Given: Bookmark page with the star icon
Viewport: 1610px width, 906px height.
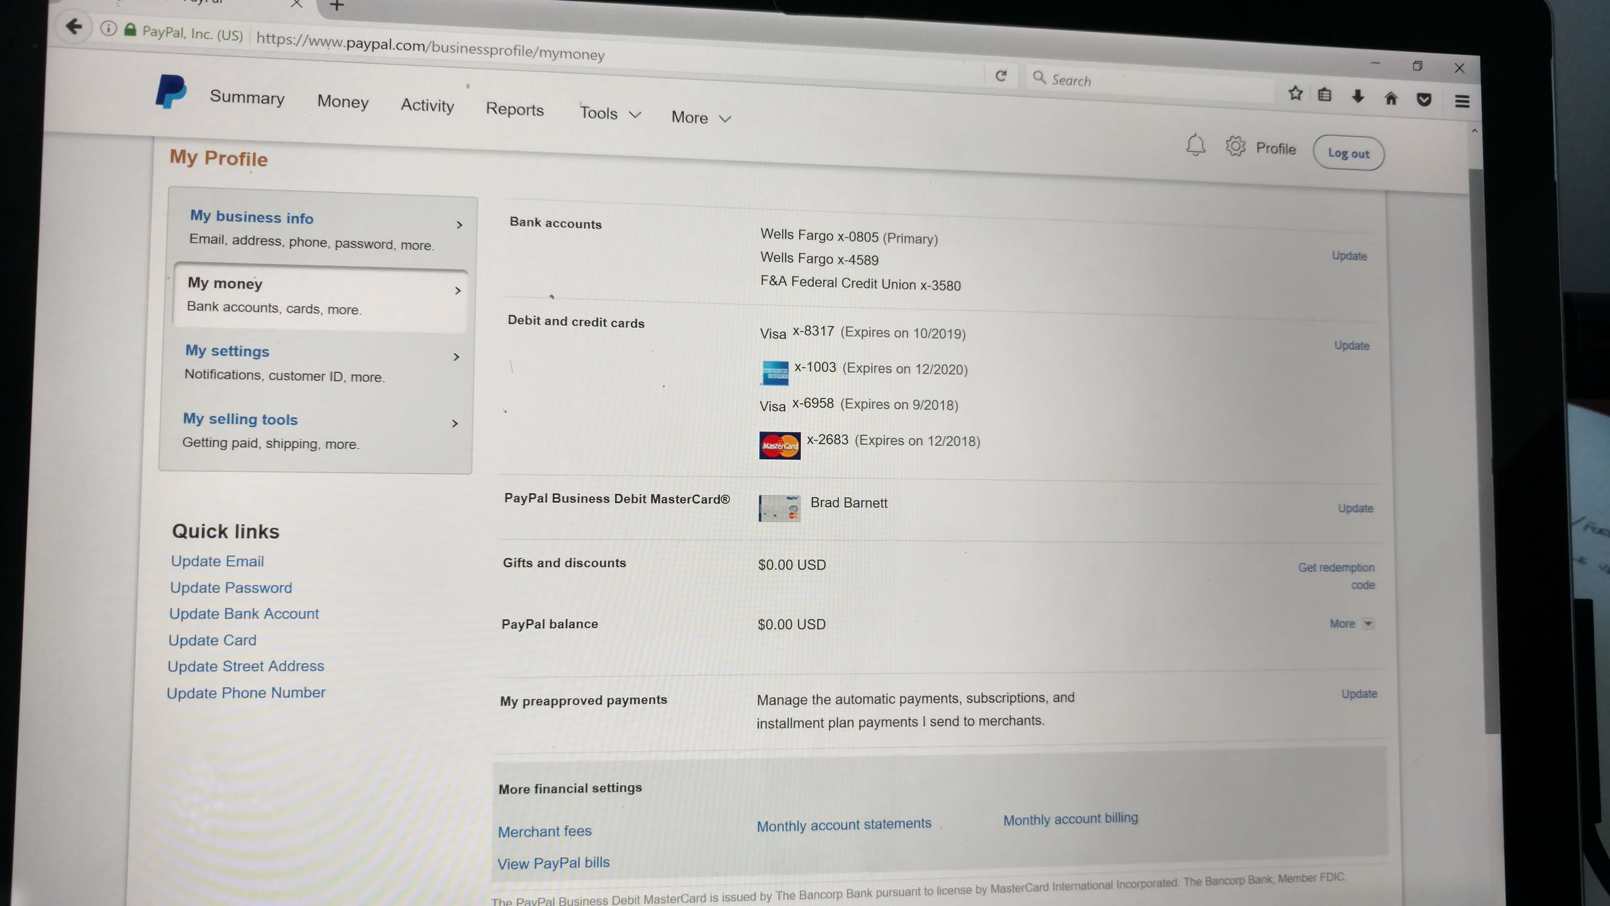Looking at the screenshot, I should [x=1295, y=94].
